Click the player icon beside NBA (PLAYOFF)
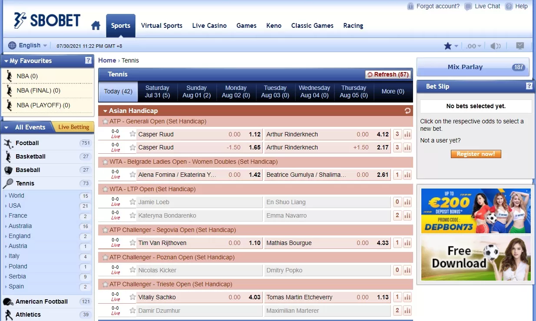Screen dimensions: 536x321 coord(10,105)
